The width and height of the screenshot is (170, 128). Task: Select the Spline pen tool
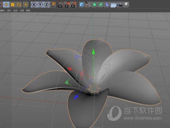88,5
